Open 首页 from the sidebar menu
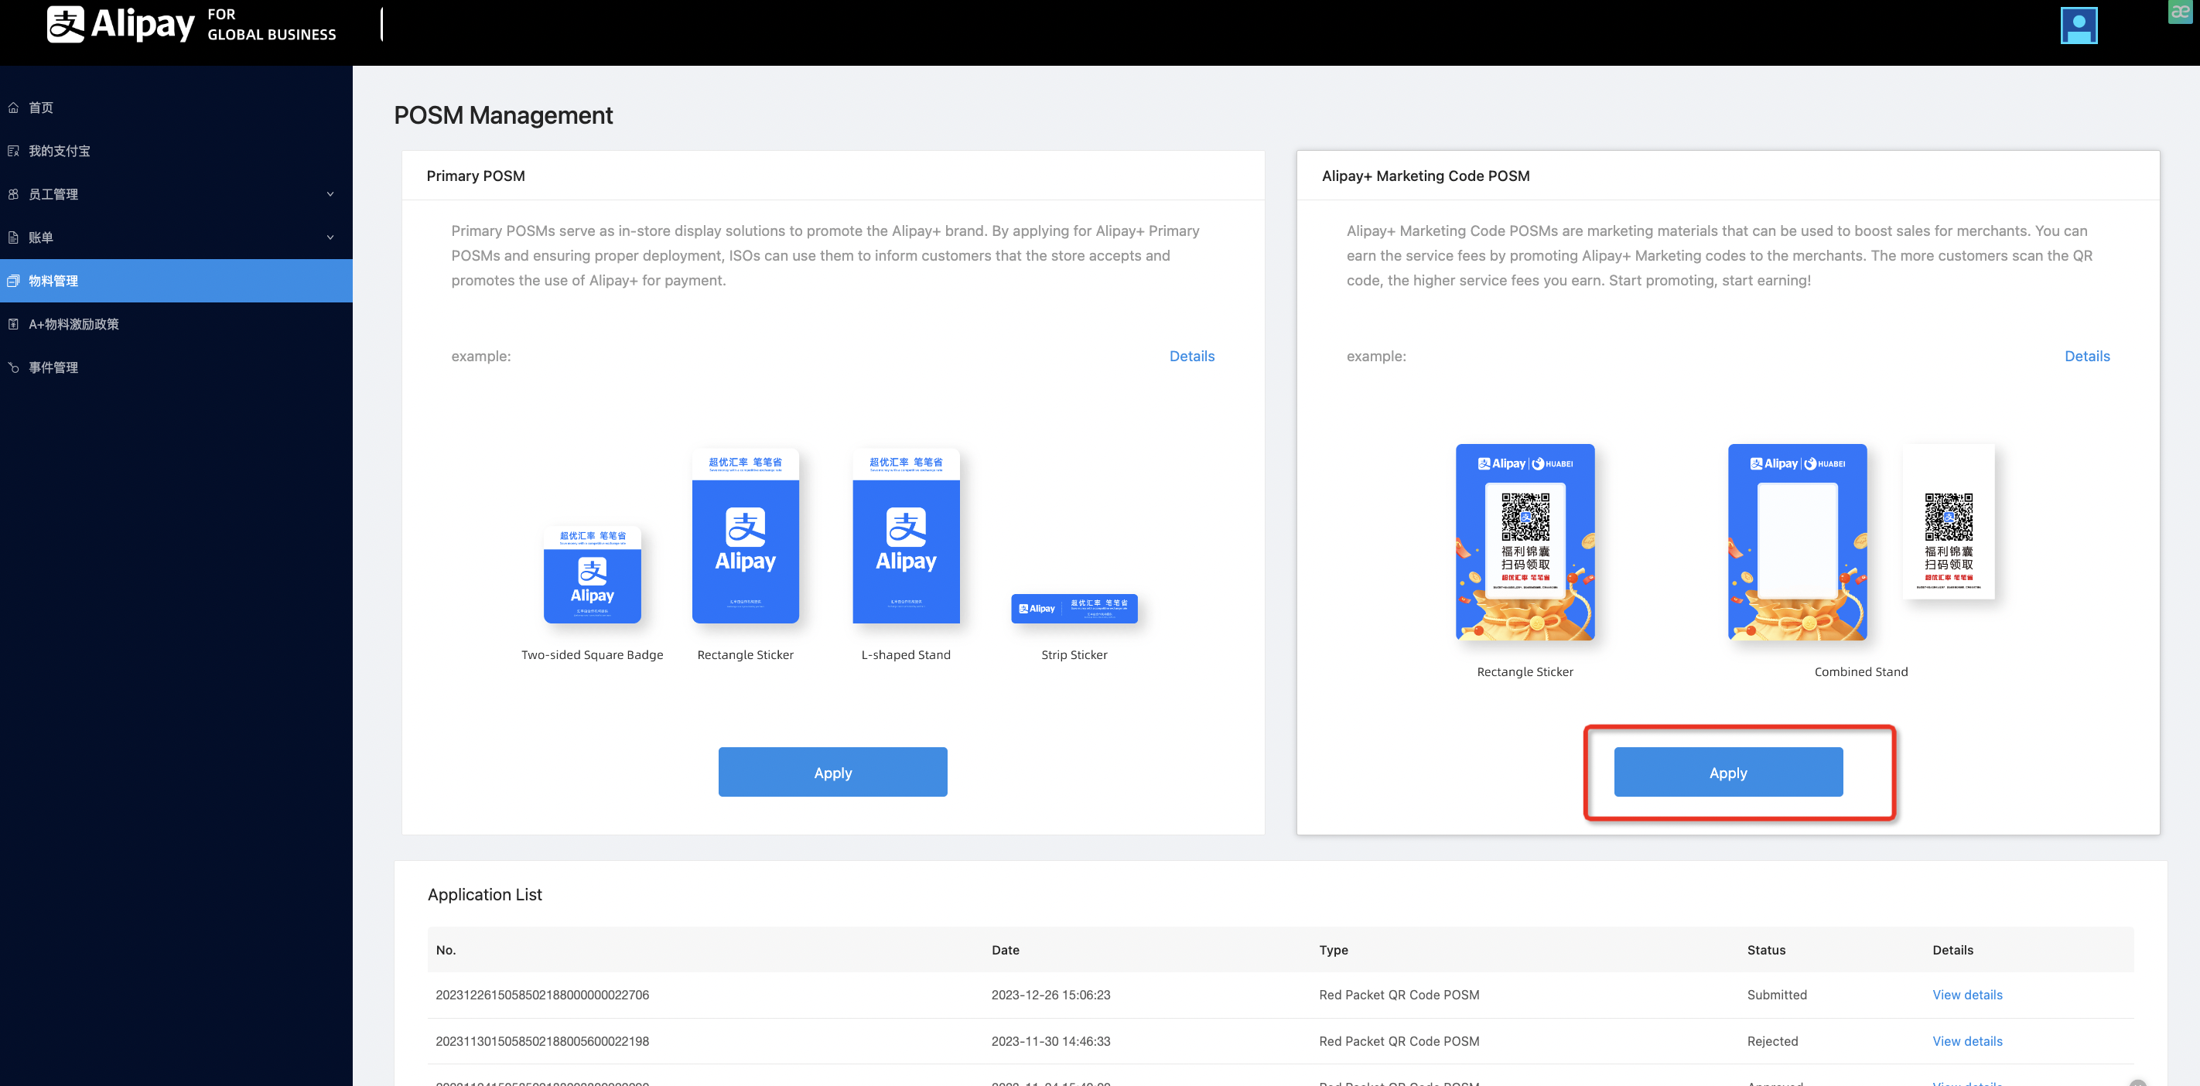The height and width of the screenshot is (1086, 2200). pyautogui.click(x=41, y=108)
